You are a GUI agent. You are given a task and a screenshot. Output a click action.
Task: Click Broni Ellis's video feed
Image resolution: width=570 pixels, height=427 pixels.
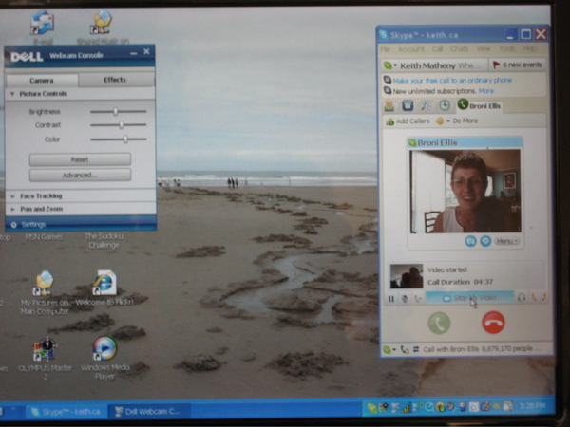coord(465,192)
